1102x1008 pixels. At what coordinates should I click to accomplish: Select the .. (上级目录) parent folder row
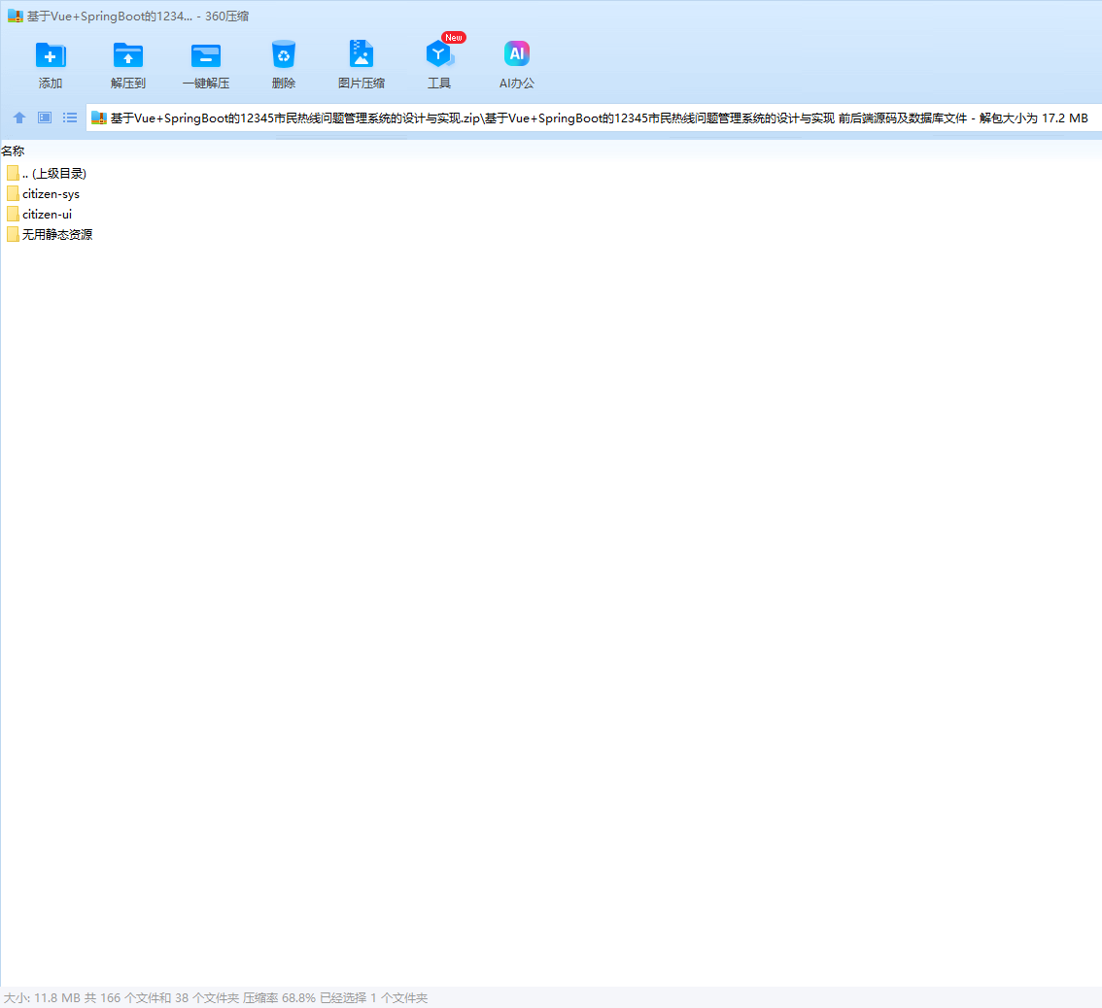[47, 174]
